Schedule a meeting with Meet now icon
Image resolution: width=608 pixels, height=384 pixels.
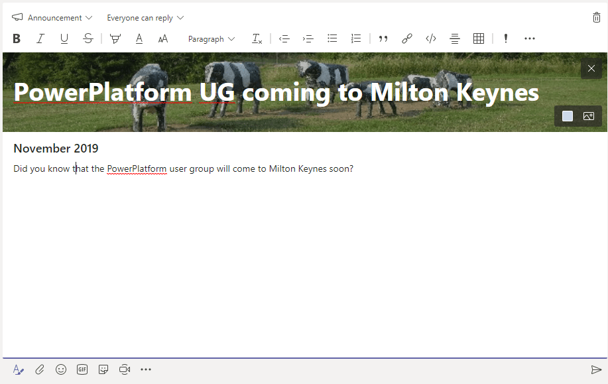(x=125, y=369)
